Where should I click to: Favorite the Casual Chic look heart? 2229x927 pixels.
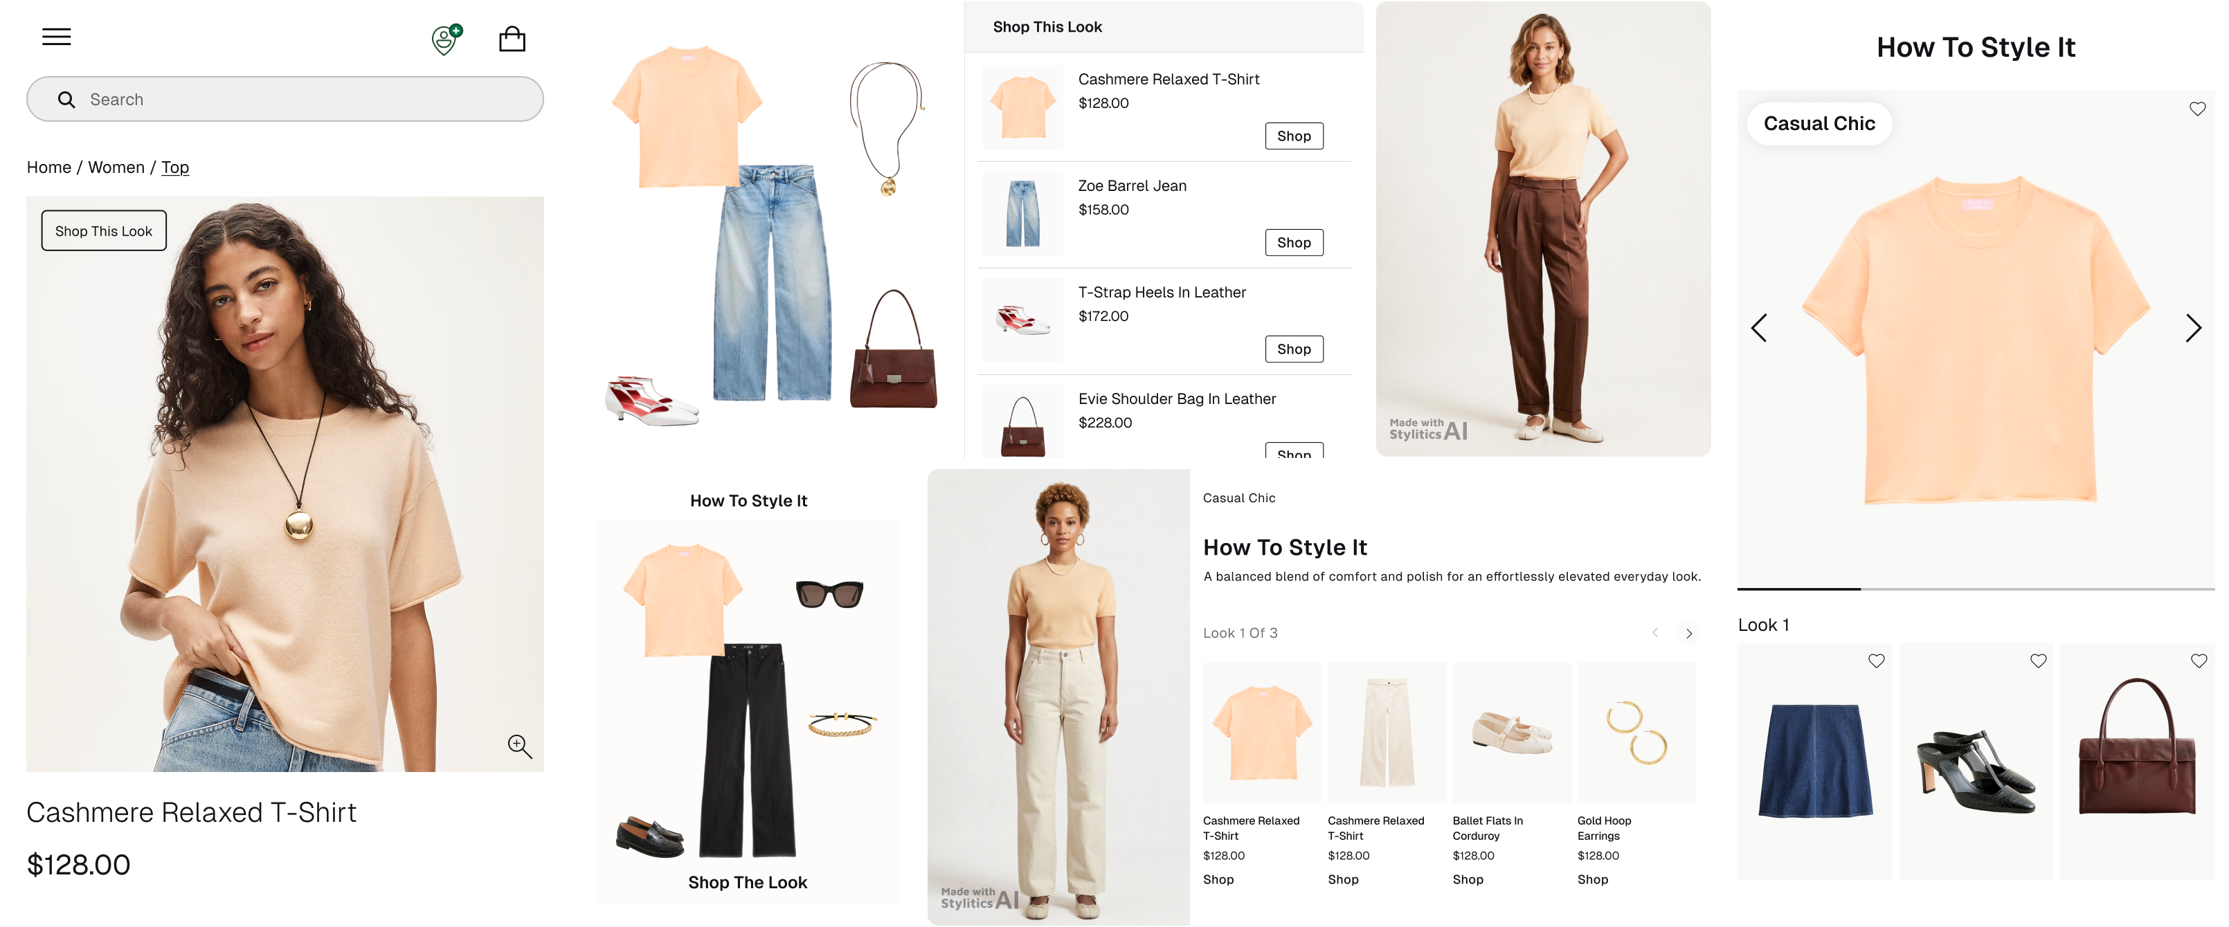(2197, 109)
